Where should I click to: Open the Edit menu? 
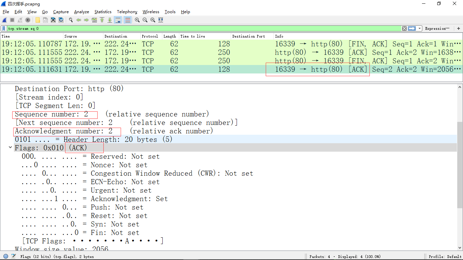tap(18, 12)
